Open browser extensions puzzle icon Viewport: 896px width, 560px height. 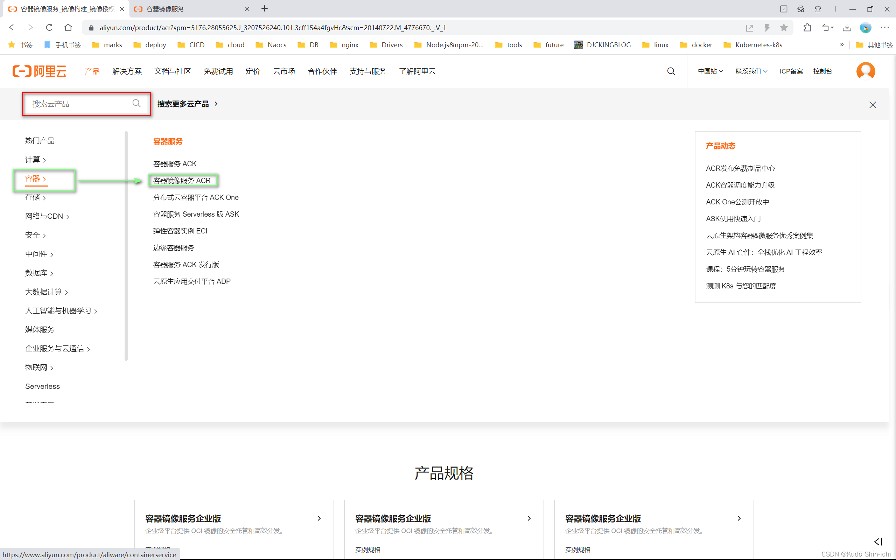pyautogui.click(x=807, y=27)
